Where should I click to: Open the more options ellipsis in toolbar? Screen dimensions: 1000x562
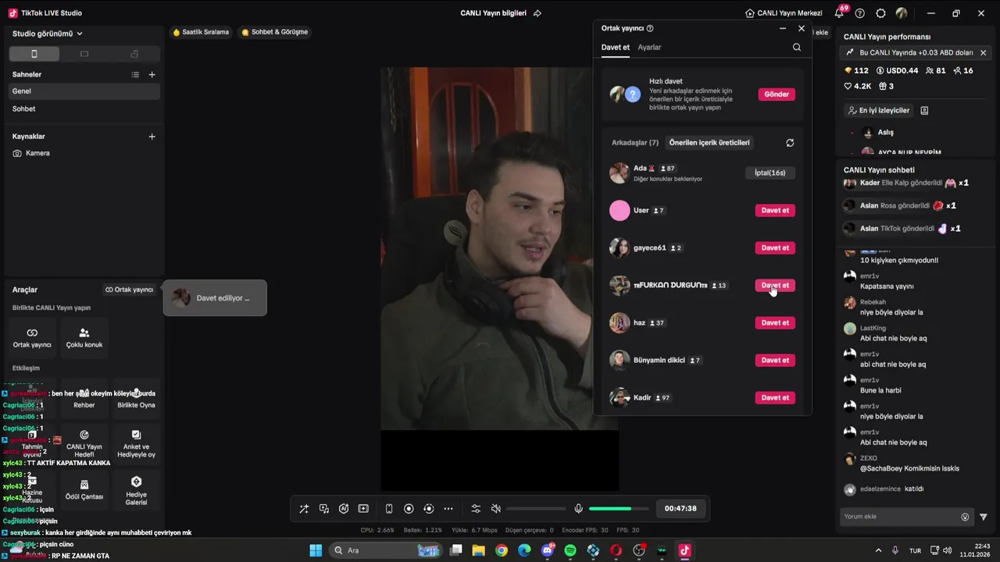click(x=448, y=509)
